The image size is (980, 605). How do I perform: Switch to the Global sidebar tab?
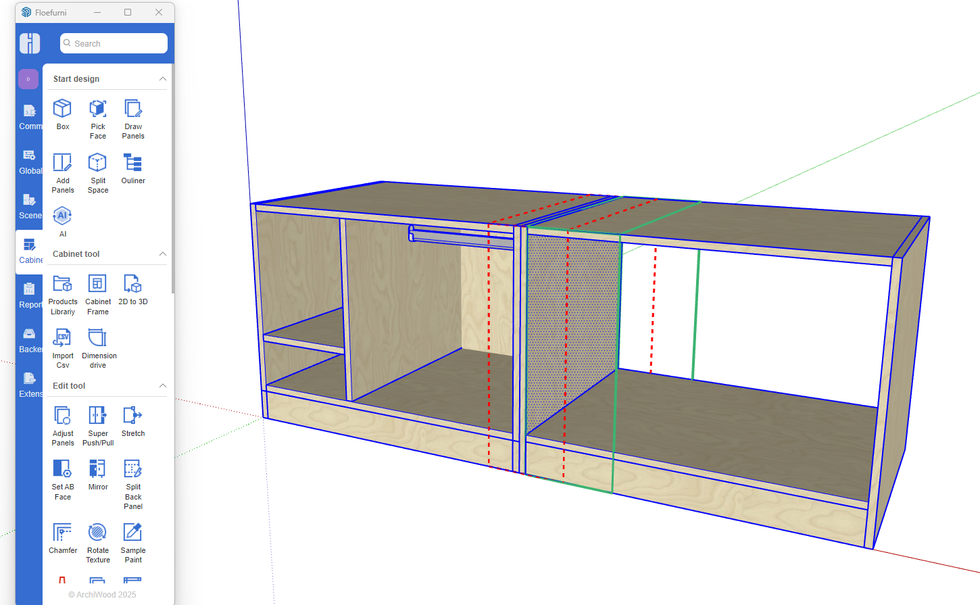point(30,162)
